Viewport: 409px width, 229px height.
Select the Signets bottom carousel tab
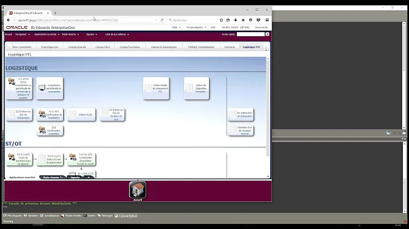75,177
